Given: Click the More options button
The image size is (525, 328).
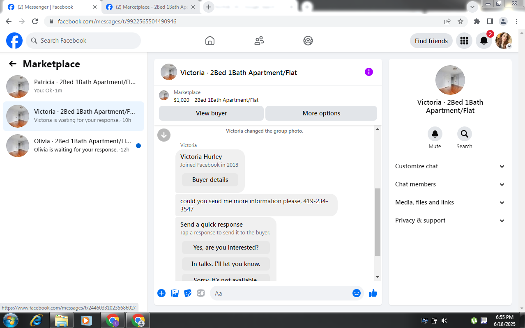Looking at the screenshot, I should point(321,113).
